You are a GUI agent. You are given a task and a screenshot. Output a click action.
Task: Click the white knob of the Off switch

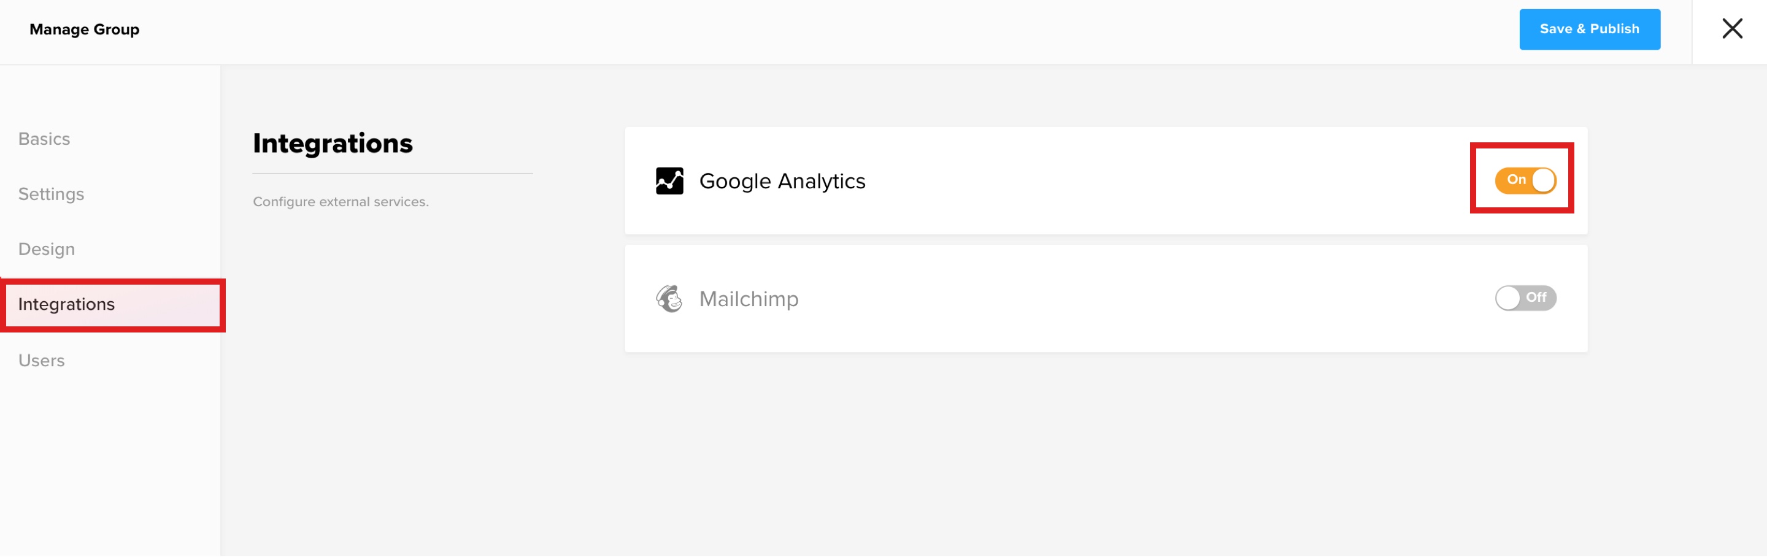tap(1507, 298)
